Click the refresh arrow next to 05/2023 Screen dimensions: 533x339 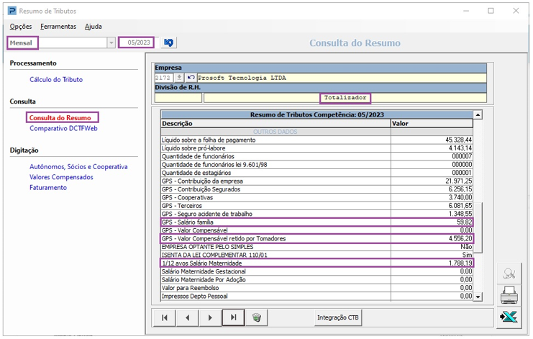[168, 42]
